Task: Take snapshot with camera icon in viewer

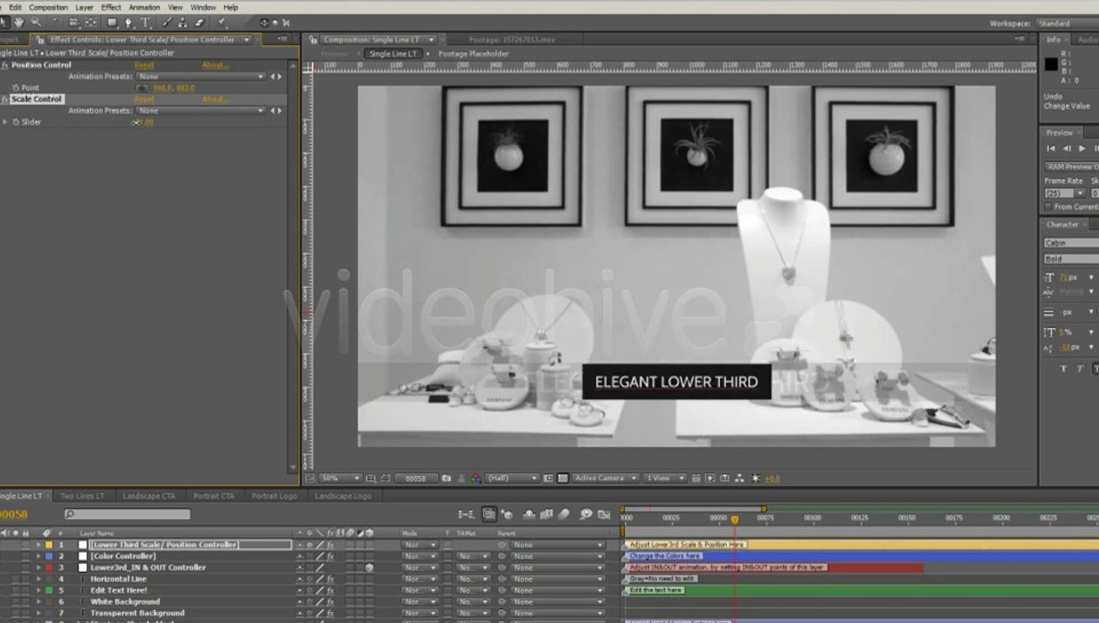Action: coord(447,478)
